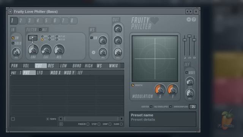Toggle the FILTER ALT switch

point(40,30)
